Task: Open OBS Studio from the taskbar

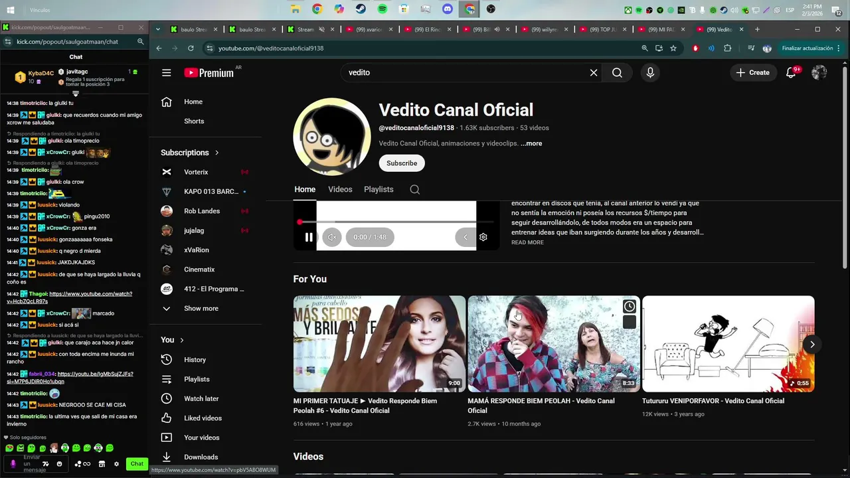Action: (491, 9)
